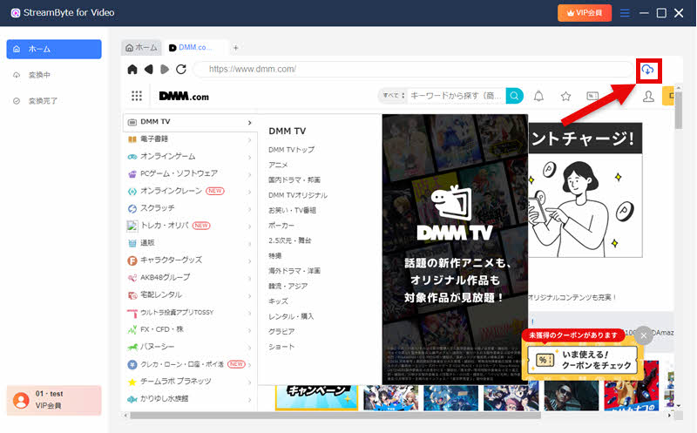Click the forward navigation arrow

coord(165,70)
